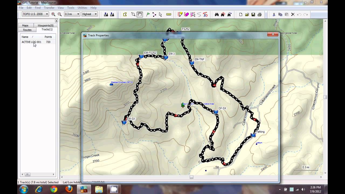
Task: Open Find Nearest Places icon
Action: point(223,14)
